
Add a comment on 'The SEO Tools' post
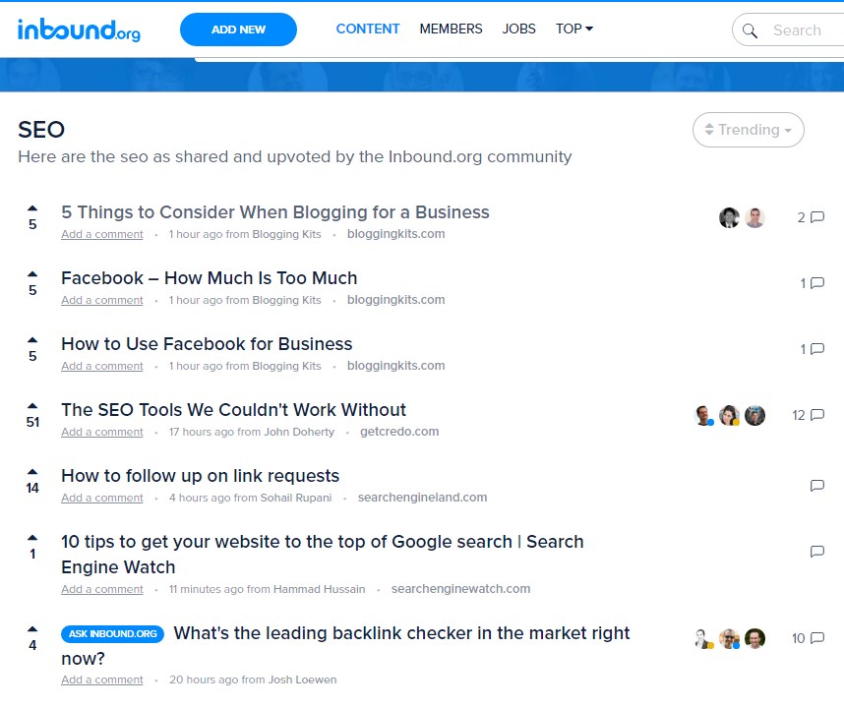[x=101, y=432]
